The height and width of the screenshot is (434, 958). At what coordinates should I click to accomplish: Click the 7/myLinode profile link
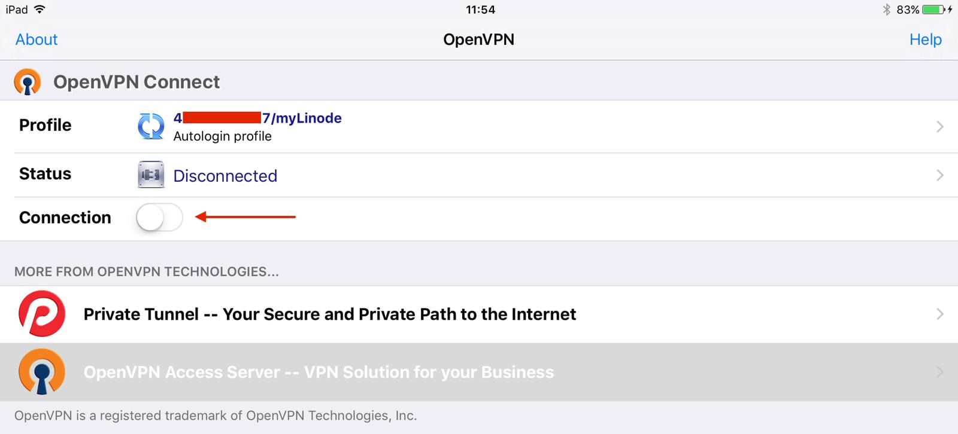click(257, 118)
